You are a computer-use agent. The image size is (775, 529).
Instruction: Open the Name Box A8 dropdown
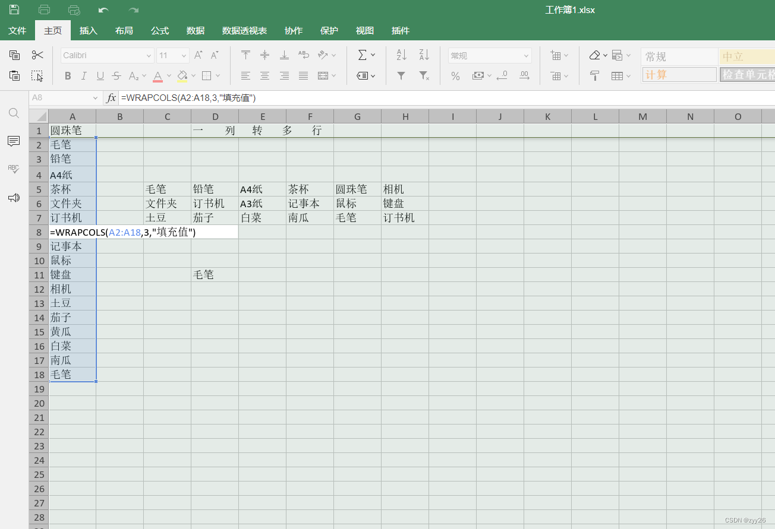[95, 98]
